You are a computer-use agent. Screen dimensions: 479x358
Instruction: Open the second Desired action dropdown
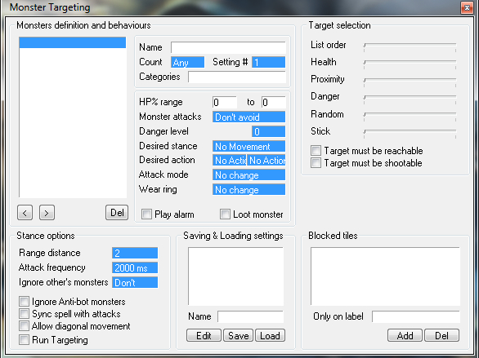pos(266,161)
